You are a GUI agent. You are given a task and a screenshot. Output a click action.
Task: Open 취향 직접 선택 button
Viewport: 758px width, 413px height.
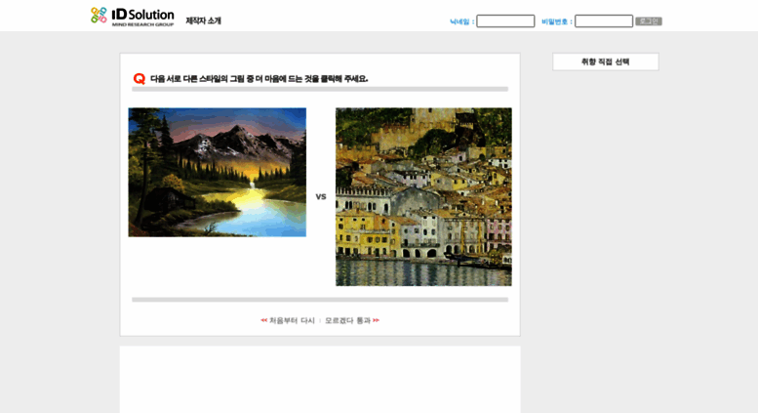coord(605,62)
